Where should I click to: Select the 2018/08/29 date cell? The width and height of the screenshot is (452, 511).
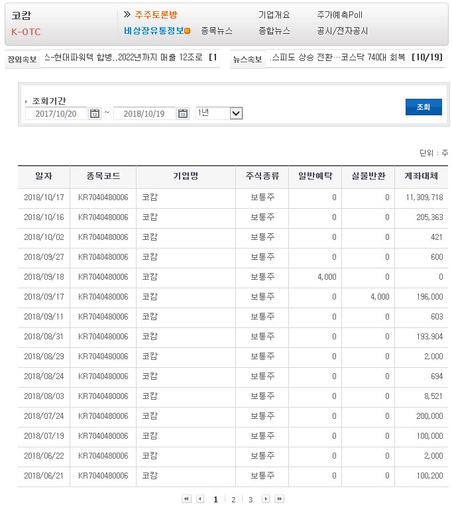pyautogui.click(x=44, y=356)
